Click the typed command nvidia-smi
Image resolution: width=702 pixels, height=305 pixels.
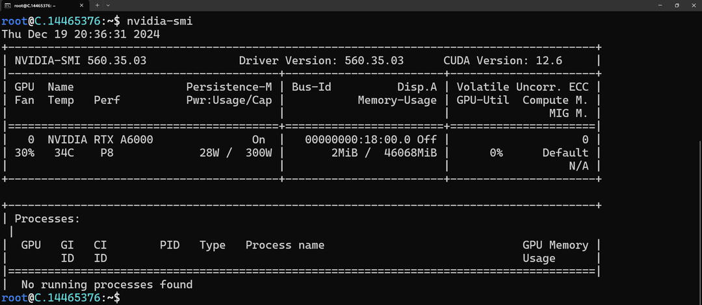click(x=160, y=21)
